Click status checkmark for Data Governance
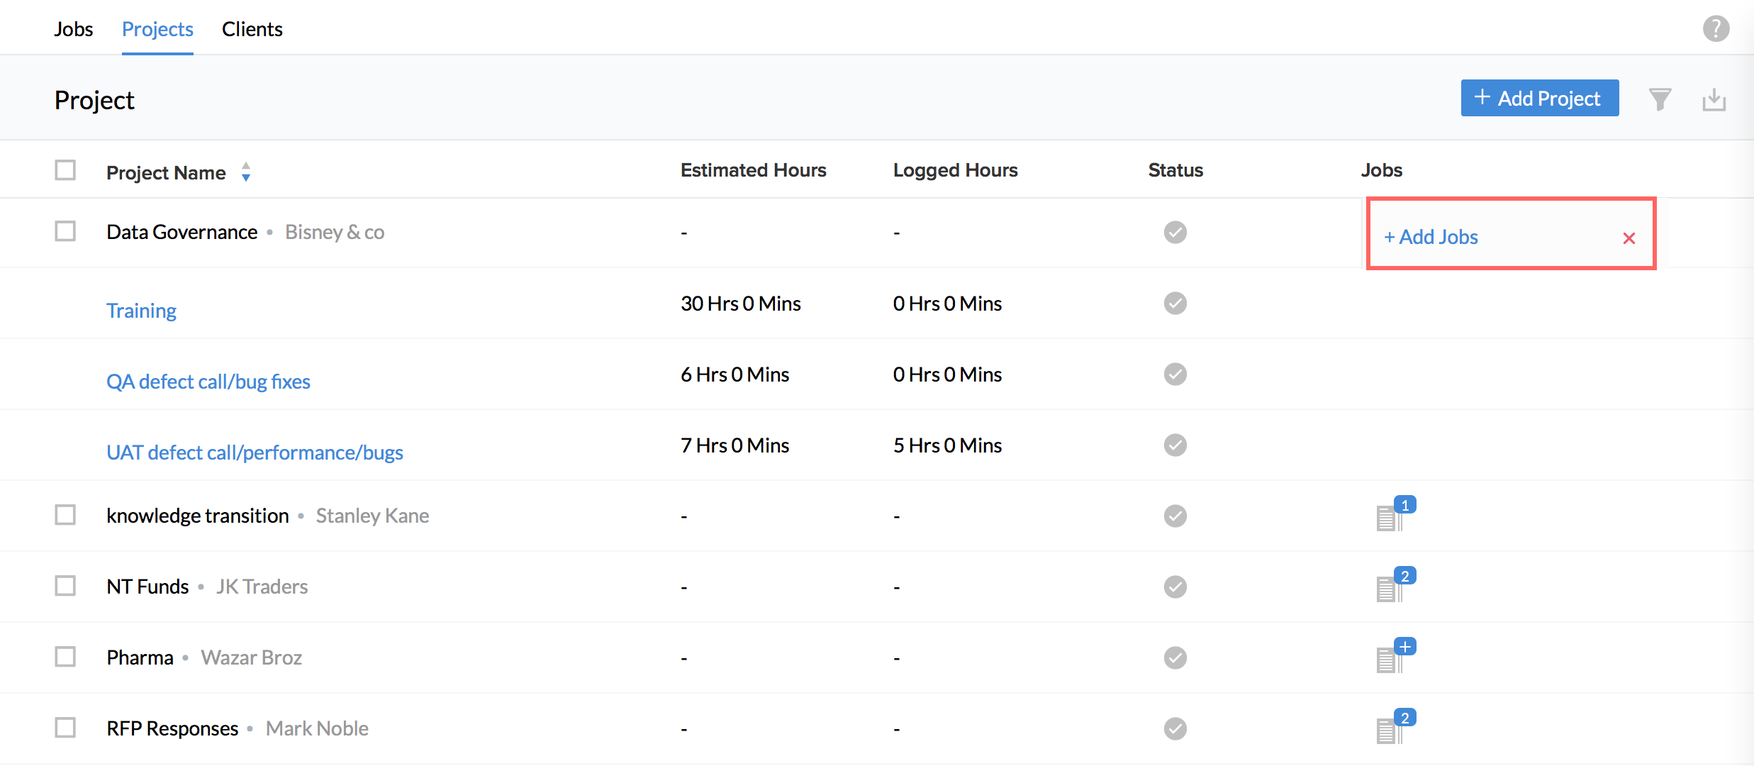This screenshot has height=766, width=1754. point(1175,233)
